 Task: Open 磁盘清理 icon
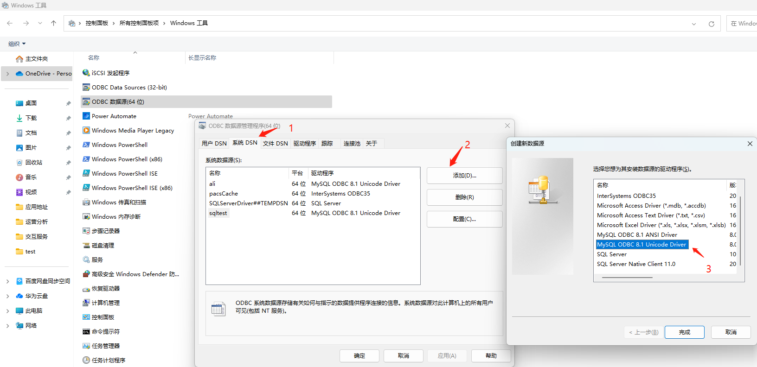tap(86, 245)
